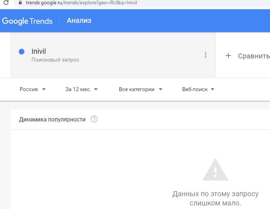Expand the За 12 мес. time range
Image resolution: width=270 pixels, height=209 pixels.
81,89
